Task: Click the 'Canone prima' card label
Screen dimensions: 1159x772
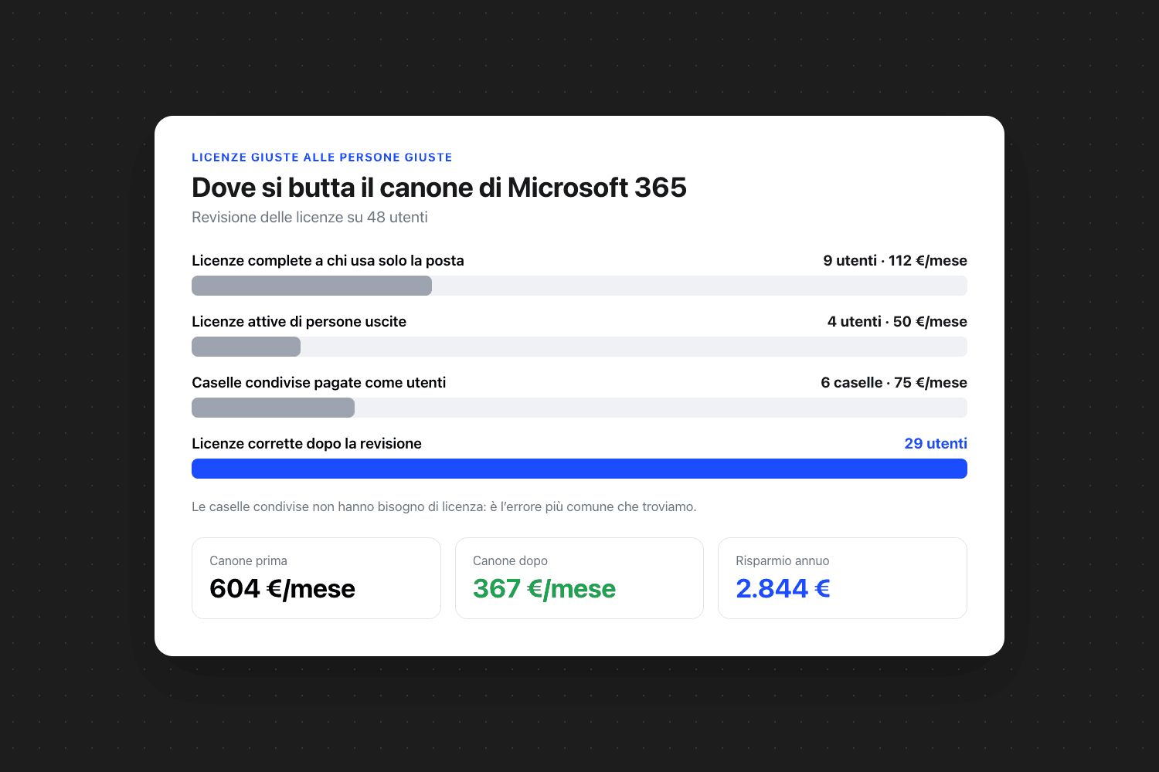Action: (248, 561)
